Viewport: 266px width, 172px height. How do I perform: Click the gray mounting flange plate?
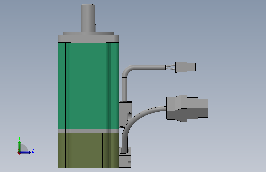coord(88,39)
